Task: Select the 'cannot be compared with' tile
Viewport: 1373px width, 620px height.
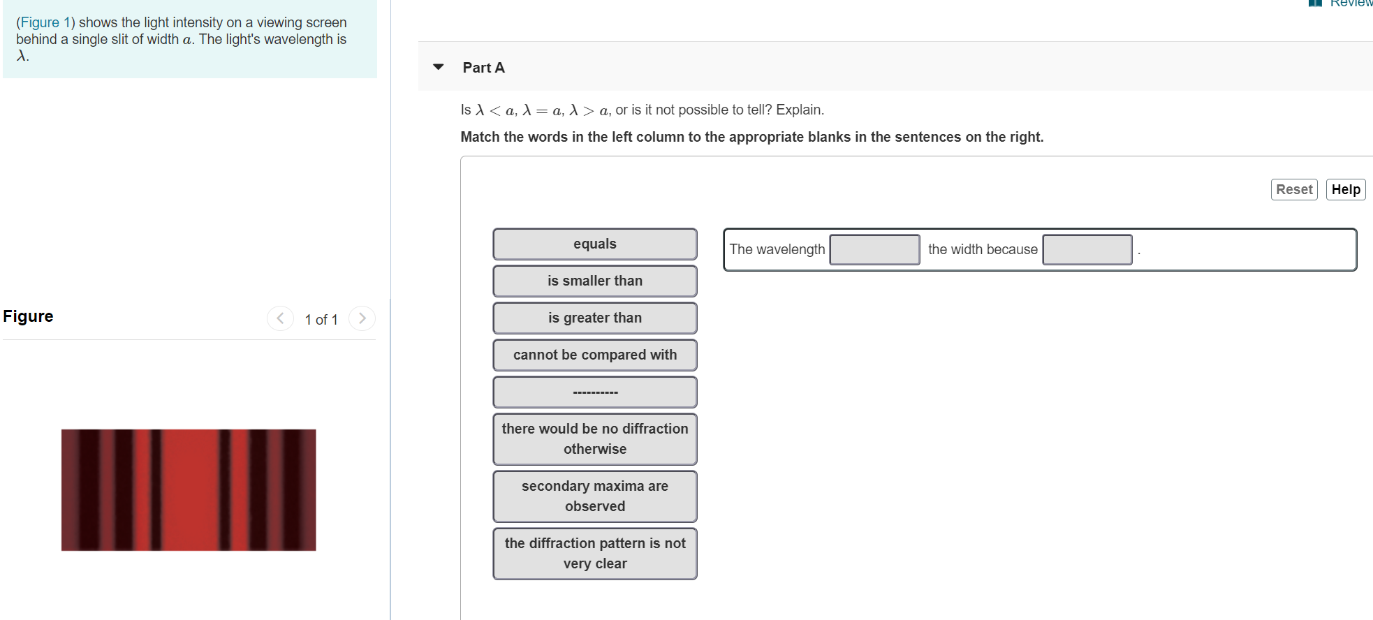Action: [594, 355]
